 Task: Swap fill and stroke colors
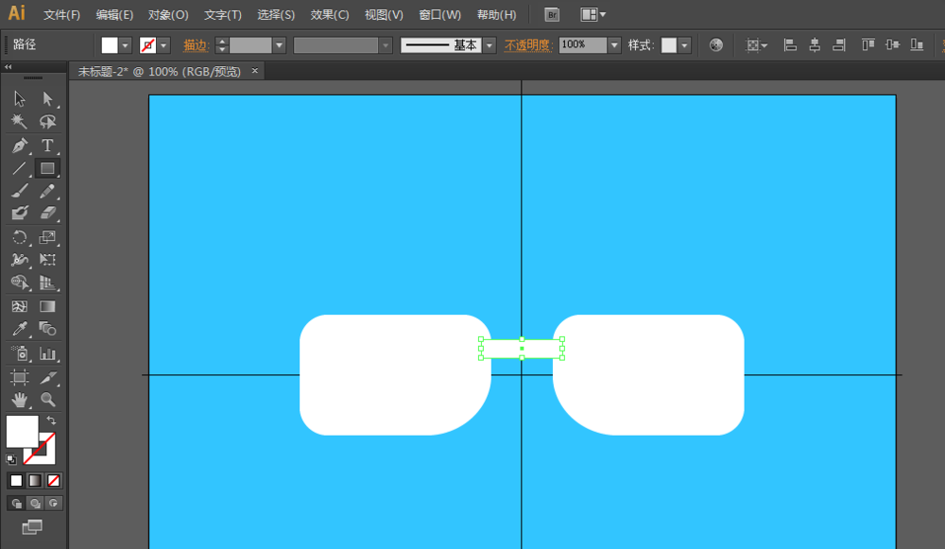click(51, 420)
